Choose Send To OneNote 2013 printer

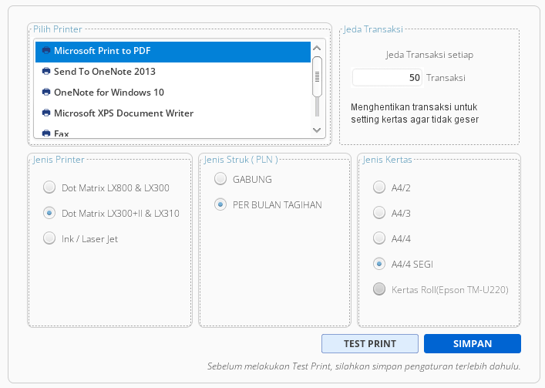[x=173, y=73]
